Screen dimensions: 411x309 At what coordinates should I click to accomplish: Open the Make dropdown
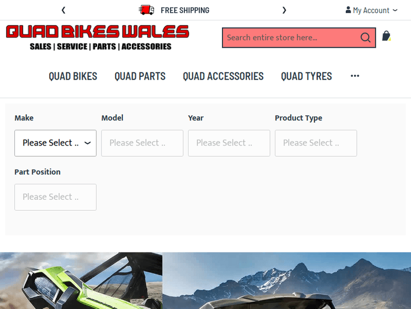click(55, 143)
